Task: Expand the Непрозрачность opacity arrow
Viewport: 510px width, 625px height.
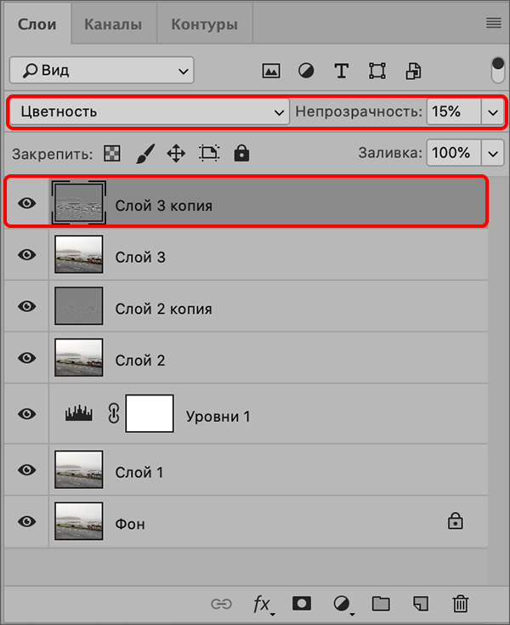Action: [x=493, y=111]
